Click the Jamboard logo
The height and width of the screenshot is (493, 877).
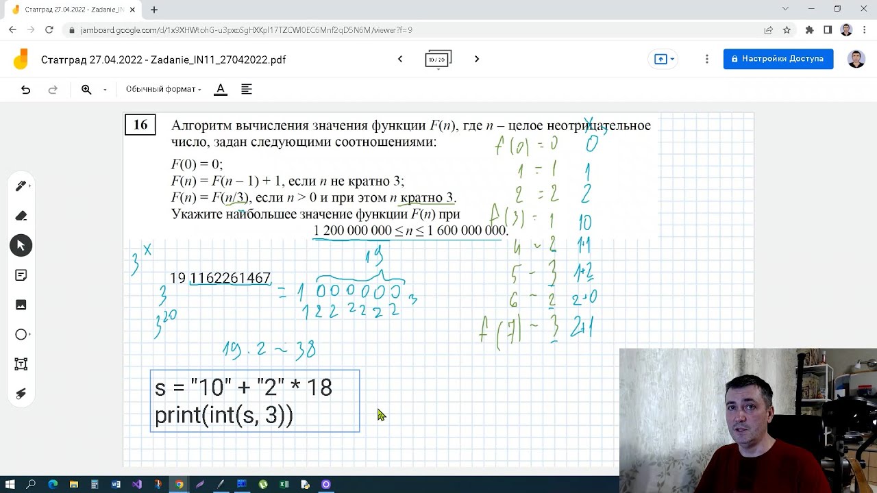point(21,60)
